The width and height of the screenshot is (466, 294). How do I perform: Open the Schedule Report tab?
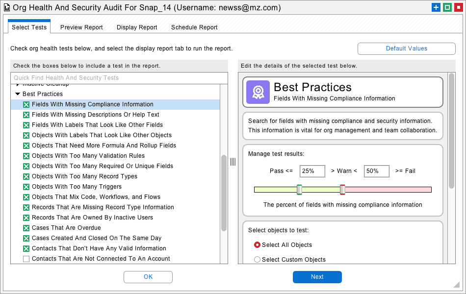[194, 27]
